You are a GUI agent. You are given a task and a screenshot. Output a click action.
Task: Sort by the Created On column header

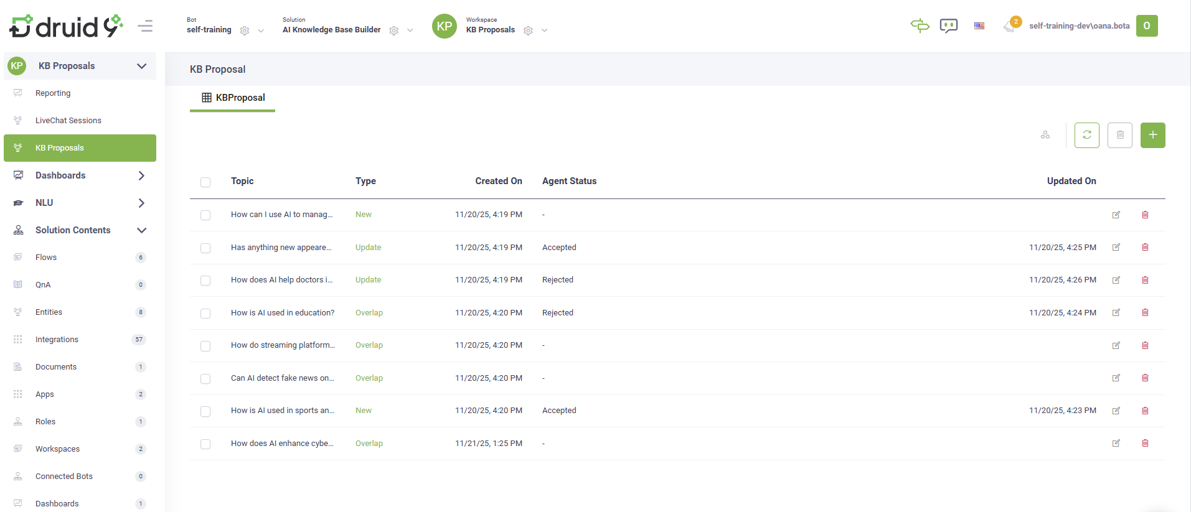click(x=499, y=181)
